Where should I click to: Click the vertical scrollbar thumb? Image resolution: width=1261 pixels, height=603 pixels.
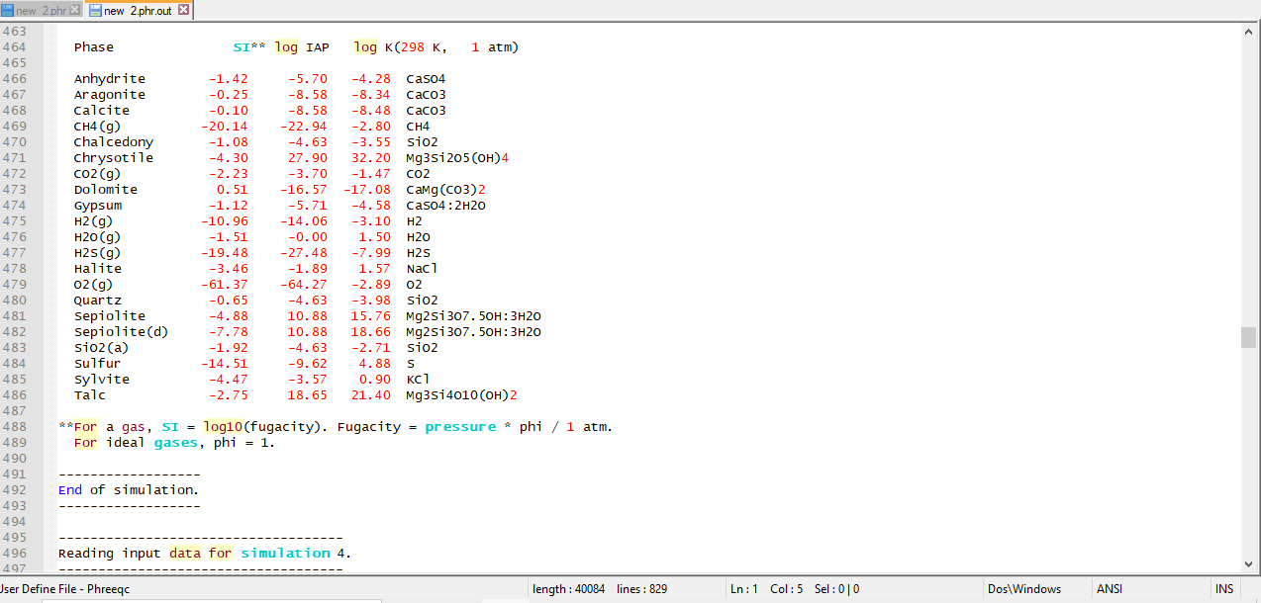click(1248, 337)
